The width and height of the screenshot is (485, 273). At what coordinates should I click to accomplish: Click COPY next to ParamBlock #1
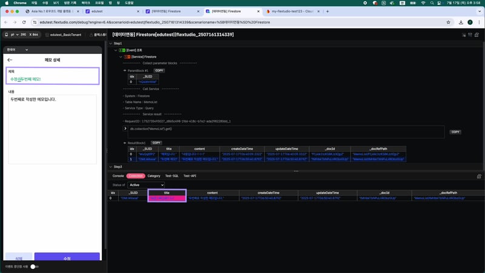point(159,70)
